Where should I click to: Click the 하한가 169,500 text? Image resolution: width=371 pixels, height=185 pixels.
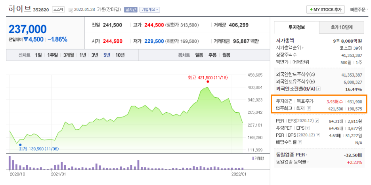pyautogui.click(x=182, y=41)
